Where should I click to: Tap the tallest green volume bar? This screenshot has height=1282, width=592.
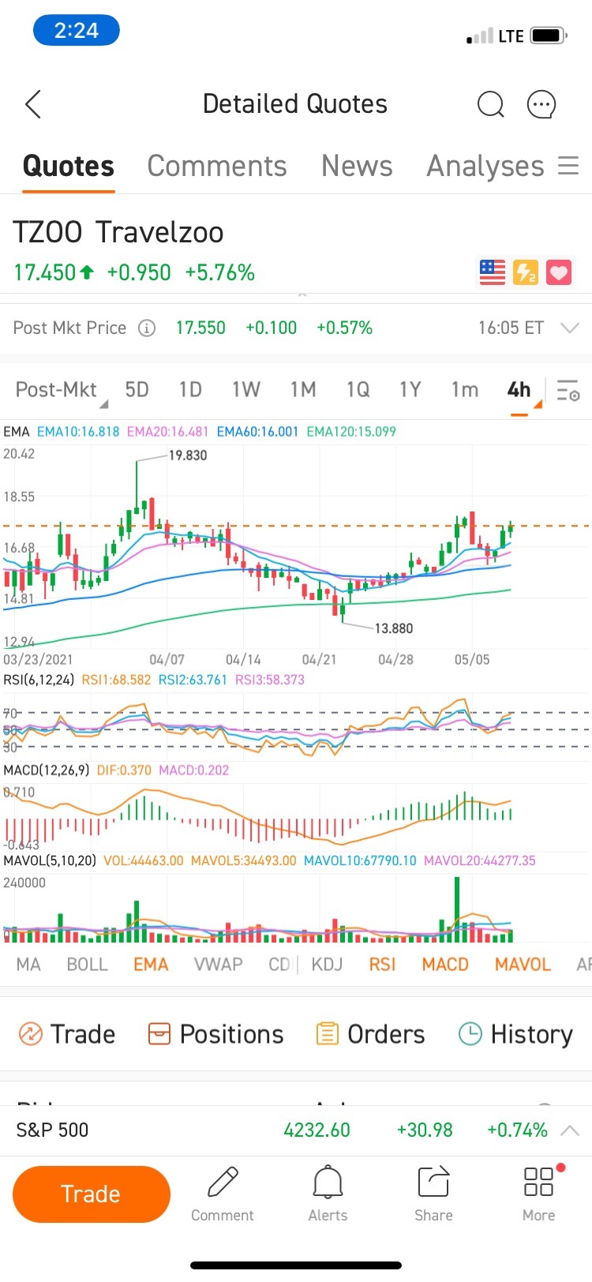click(457, 909)
